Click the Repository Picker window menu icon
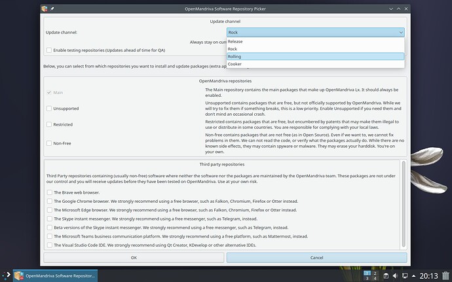 coord(44,9)
